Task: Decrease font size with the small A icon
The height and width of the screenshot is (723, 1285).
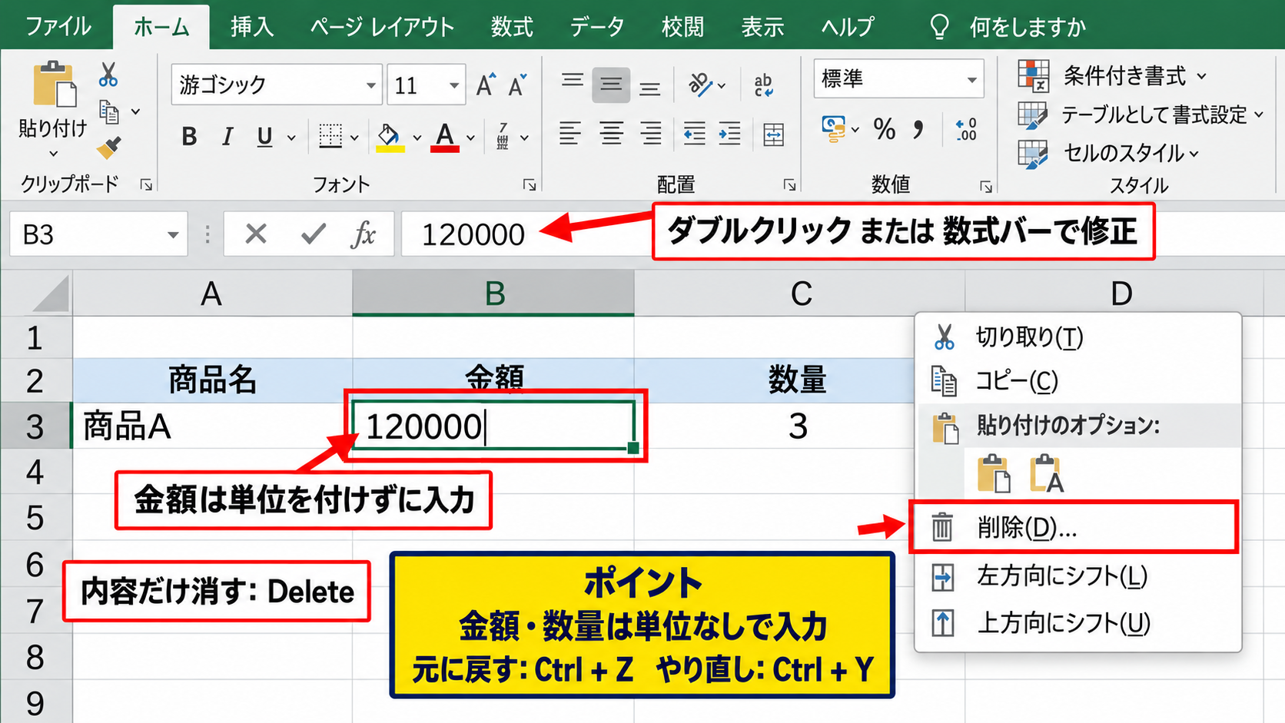Action: [x=517, y=85]
